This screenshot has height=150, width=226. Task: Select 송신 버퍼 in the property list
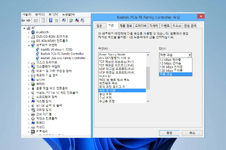pyautogui.click(x=122, y=94)
